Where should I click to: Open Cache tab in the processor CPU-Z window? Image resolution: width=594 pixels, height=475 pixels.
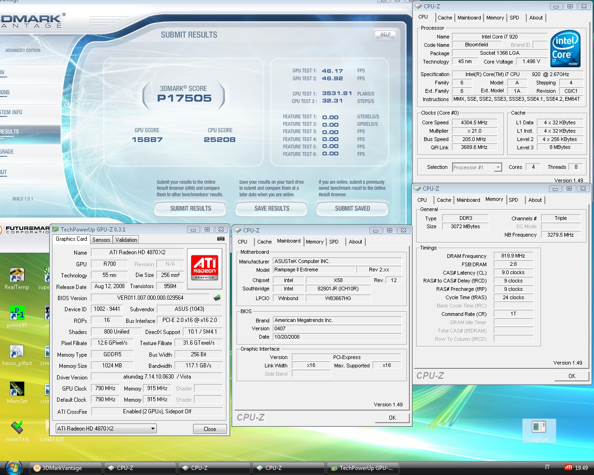pos(445,18)
